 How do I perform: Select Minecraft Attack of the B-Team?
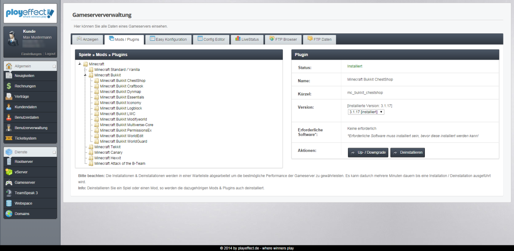coord(119,163)
